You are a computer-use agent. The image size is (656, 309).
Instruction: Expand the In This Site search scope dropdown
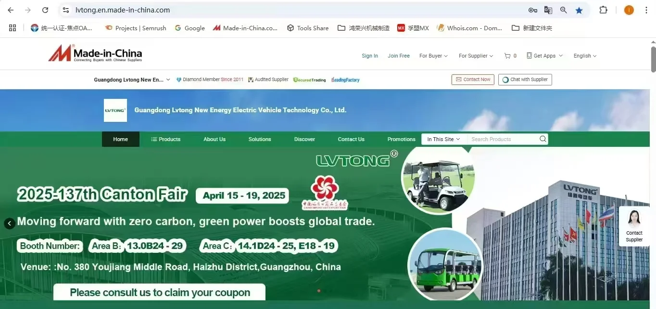tap(443, 139)
